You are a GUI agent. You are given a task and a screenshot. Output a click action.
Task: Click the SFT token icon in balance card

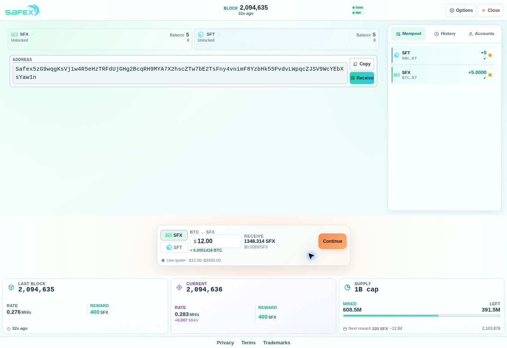pos(201,34)
